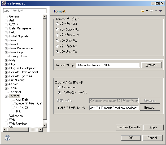Select Library Hover in the tree
This screenshot has height=145, width=166.
point(18,56)
